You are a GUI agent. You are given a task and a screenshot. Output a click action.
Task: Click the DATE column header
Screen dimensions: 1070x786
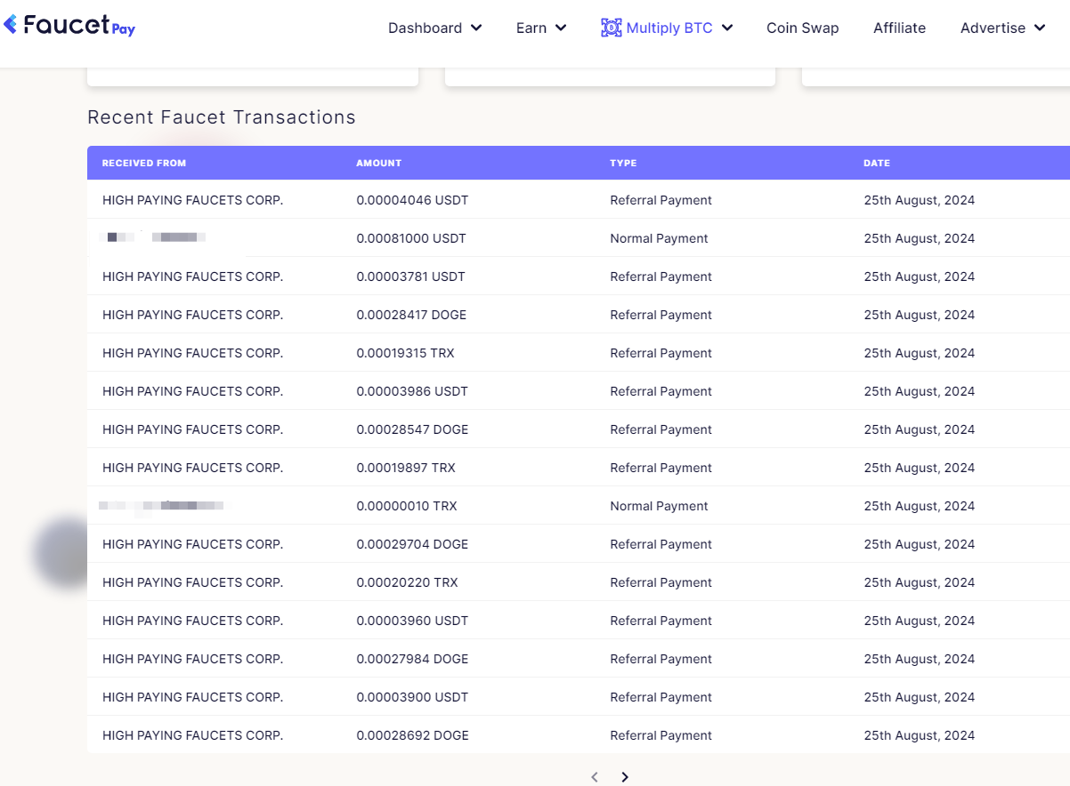coord(877,163)
